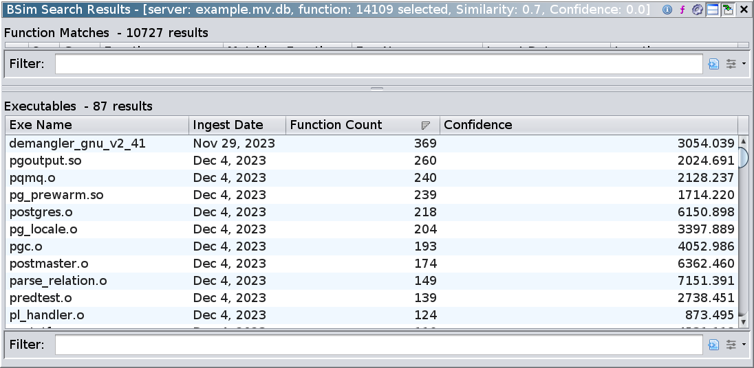Click the Function Count sort indicator icon
754x368 pixels.
[x=426, y=125]
